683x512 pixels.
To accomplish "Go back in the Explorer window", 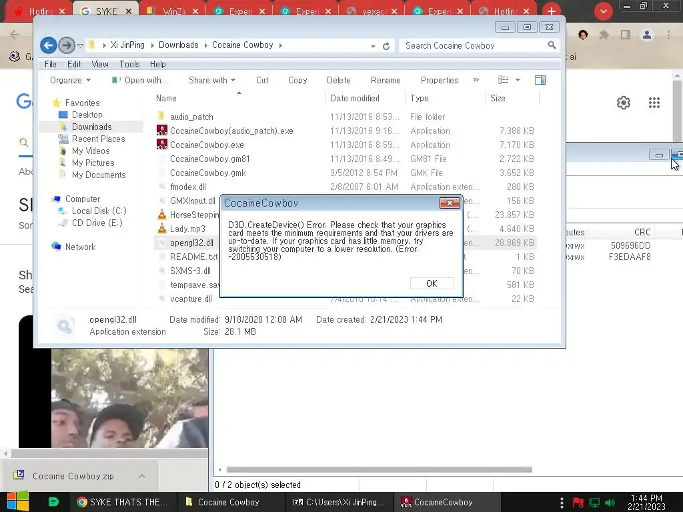I will (x=48, y=45).
